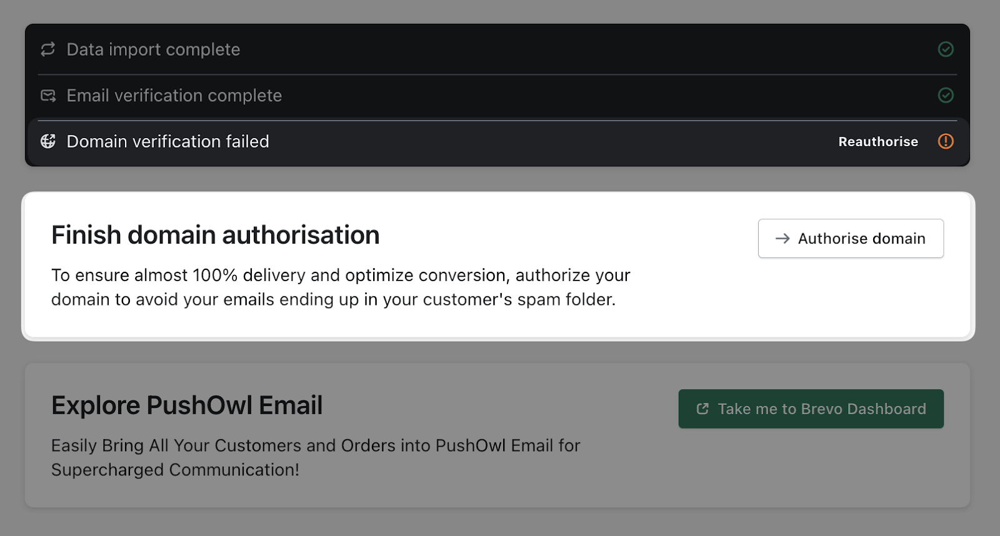Click the Domain verification globe icon
Viewport: 1000px width, 536px height.
tap(48, 141)
